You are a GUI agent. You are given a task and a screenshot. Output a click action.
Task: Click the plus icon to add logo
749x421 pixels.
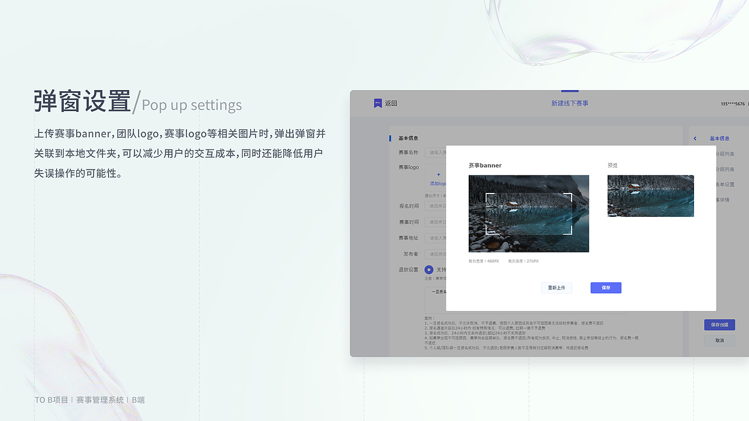(438, 174)
